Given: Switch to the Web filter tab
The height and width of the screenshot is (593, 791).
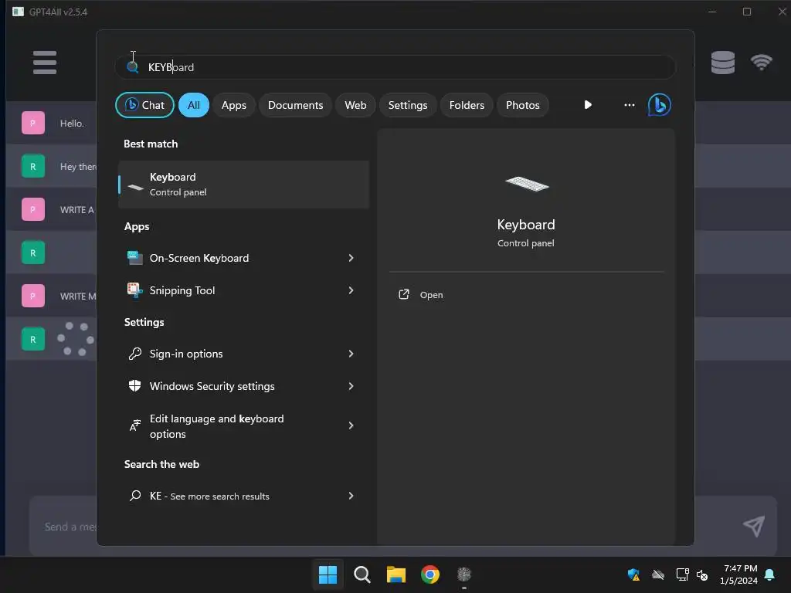Looking at the screenshot, I should (x=355, y=105).
